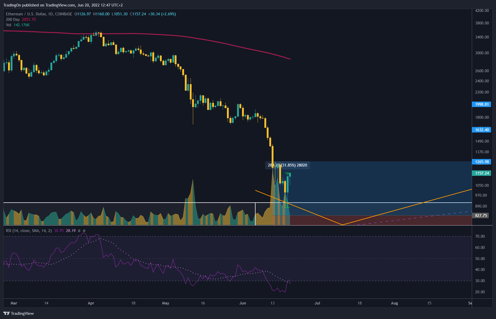Click the 'Vol' indicator label

[x=9, y=25]
